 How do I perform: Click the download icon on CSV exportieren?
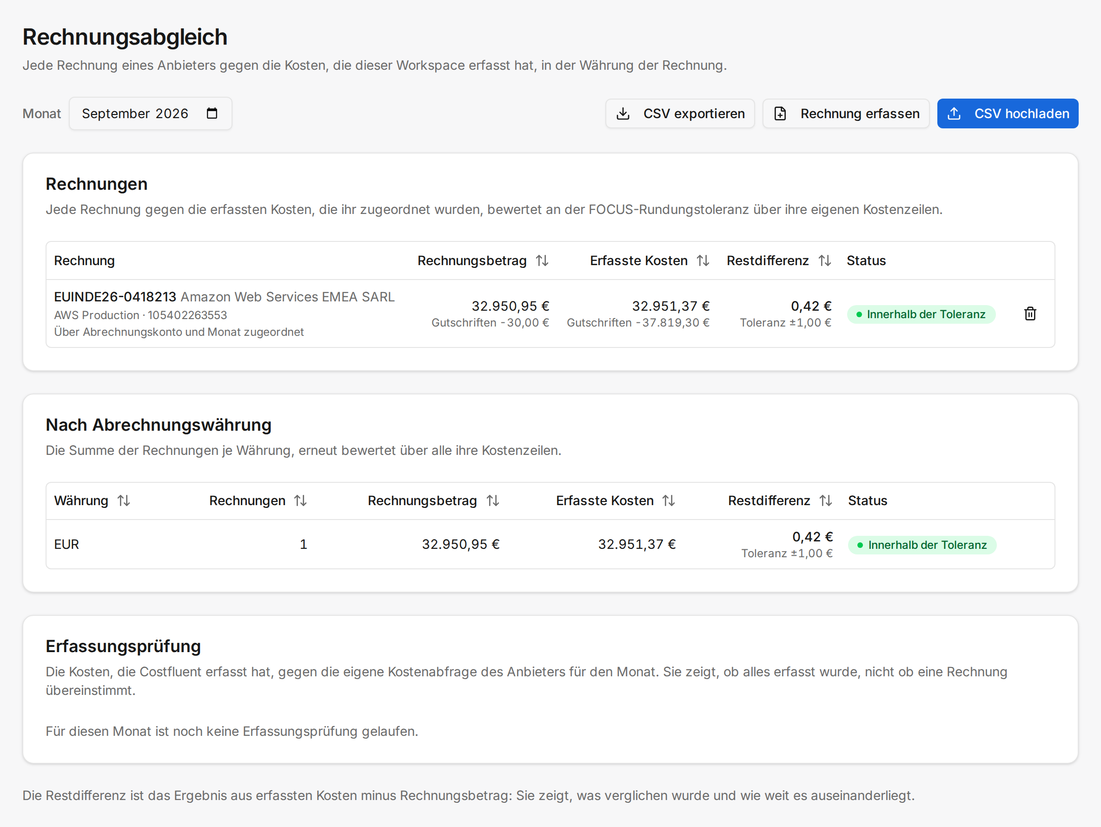(623, 113)
